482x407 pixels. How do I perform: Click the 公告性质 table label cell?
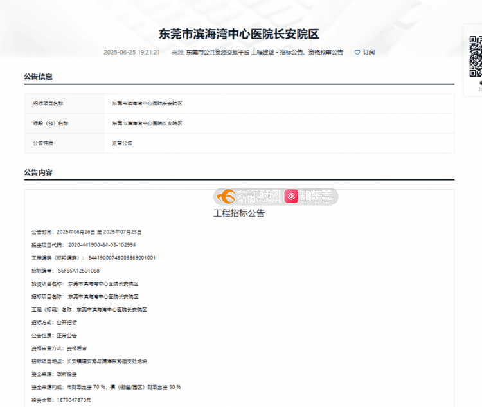43,143
